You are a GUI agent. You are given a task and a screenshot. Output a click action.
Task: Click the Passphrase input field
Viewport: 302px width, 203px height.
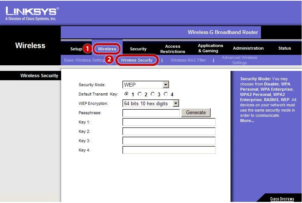point(151,113)
